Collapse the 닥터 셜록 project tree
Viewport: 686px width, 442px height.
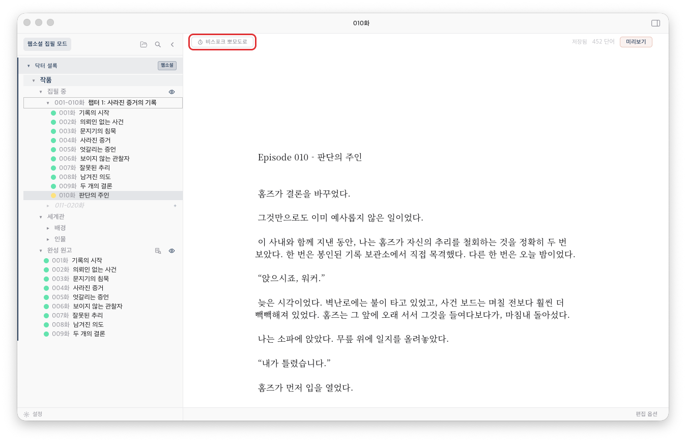click(28, 66)
